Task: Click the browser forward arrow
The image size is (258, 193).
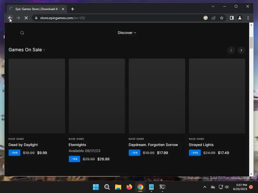Action: [x=18, y=18]
